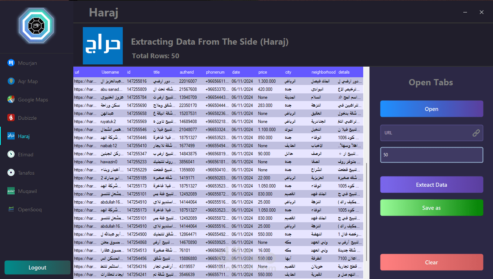Close the application window
This screenshot has width=493, height=279.
pyautogui.click(x=482, y=12)
